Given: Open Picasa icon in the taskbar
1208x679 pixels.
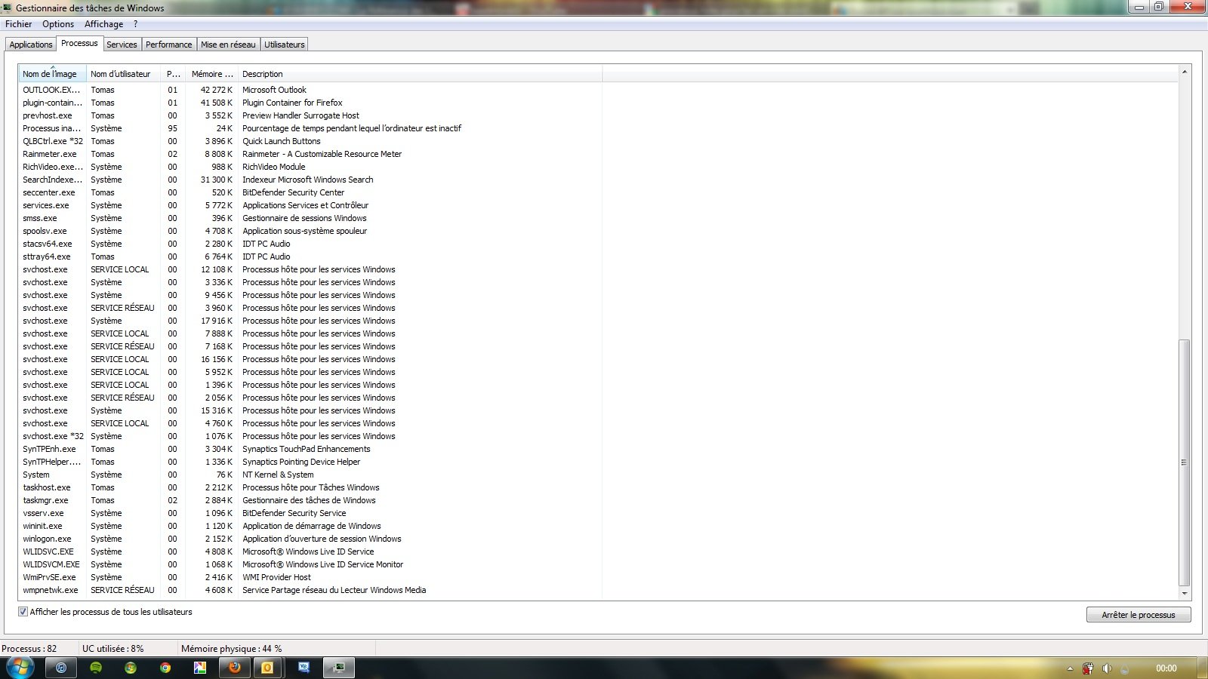Looking at the screenshot, I should pyautogui.click(x=200, y=668).
